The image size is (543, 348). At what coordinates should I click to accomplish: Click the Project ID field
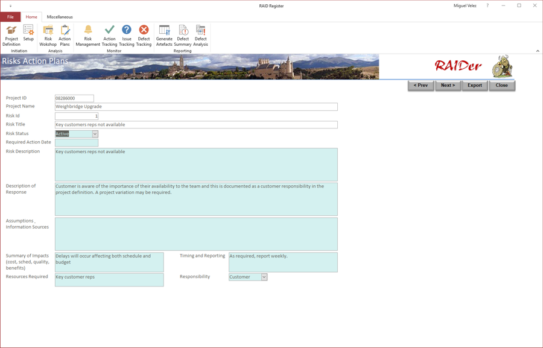[x=74, y=98]
